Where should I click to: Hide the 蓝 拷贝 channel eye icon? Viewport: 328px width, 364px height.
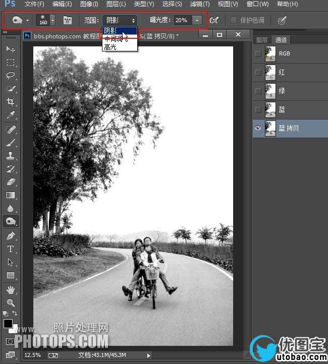(x=258, y=128)
